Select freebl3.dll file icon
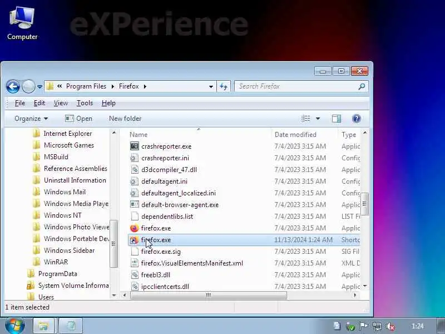 135,275
